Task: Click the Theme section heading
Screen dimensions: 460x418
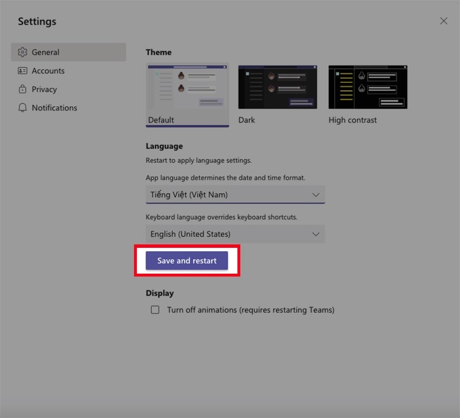Action: (159, 52)
